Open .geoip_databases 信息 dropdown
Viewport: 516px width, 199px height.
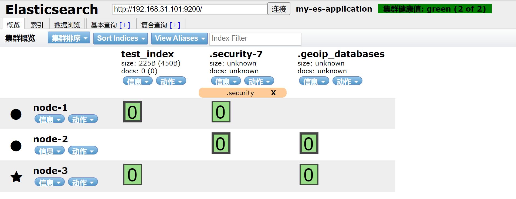point(314,81)
